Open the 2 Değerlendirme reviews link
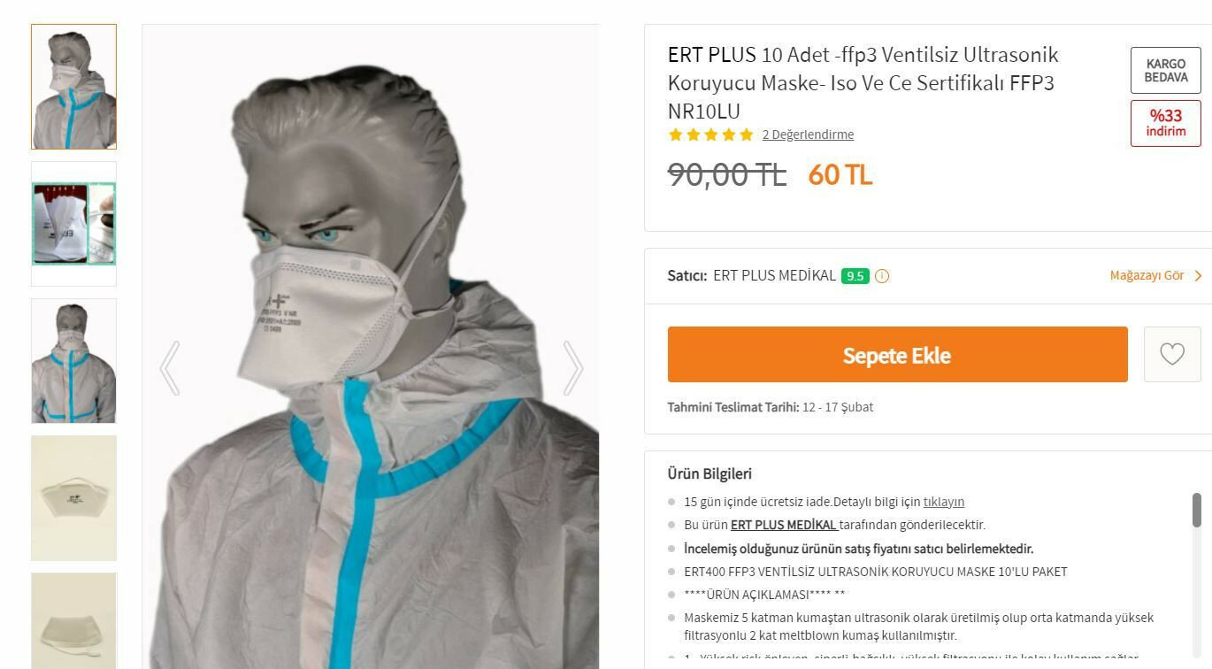The height and width of the screenshot is (669, 1212). click(808, 135)
